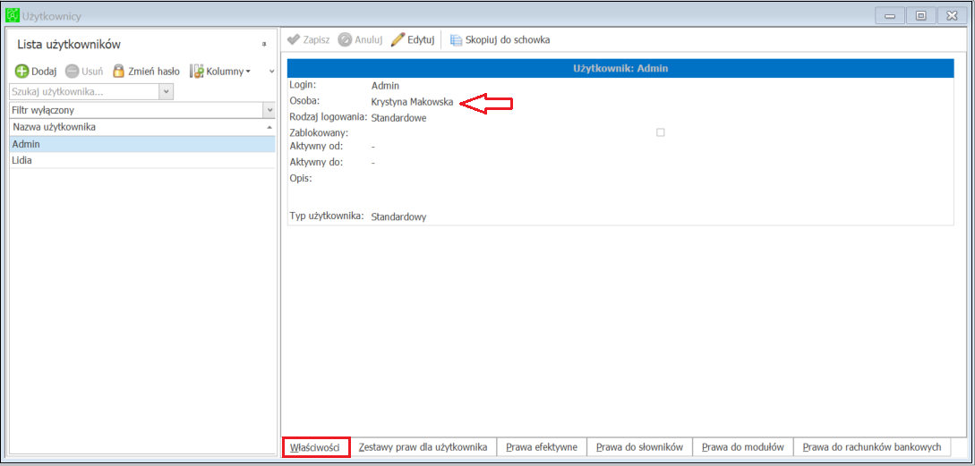Open the Filtr wyłączony dropdown arrow
Viewport: 975px width, 466px height.
269,110
